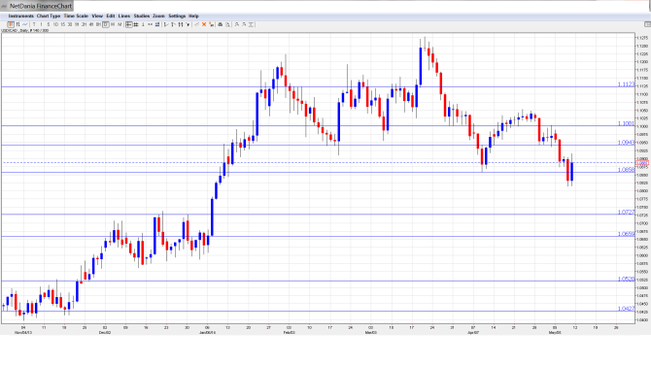Screen dimensions: 651x365
Task: Open the Time Scale menu
Action: tap(76, 16)
